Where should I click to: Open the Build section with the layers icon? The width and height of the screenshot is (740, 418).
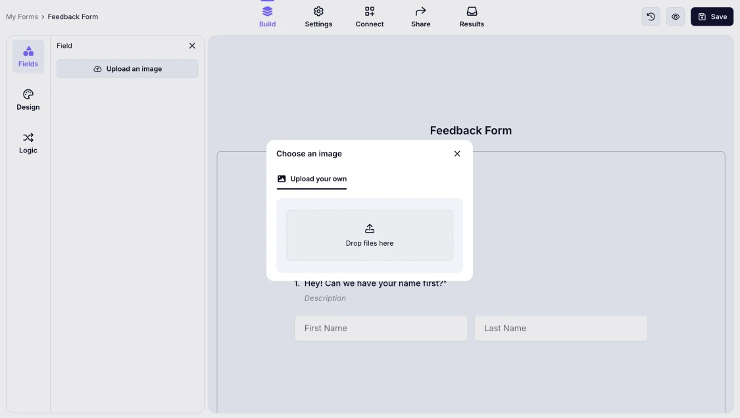pos(267,14)
